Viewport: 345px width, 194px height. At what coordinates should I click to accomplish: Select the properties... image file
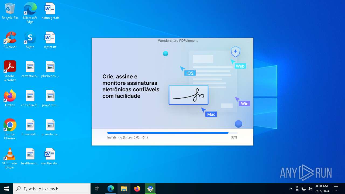pyautogui.click(x=50, y=98)
